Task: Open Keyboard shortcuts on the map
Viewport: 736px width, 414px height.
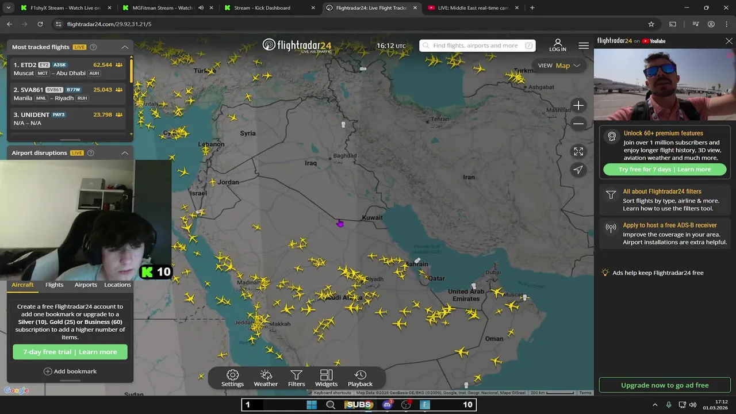Action: [x=332, y=393]
